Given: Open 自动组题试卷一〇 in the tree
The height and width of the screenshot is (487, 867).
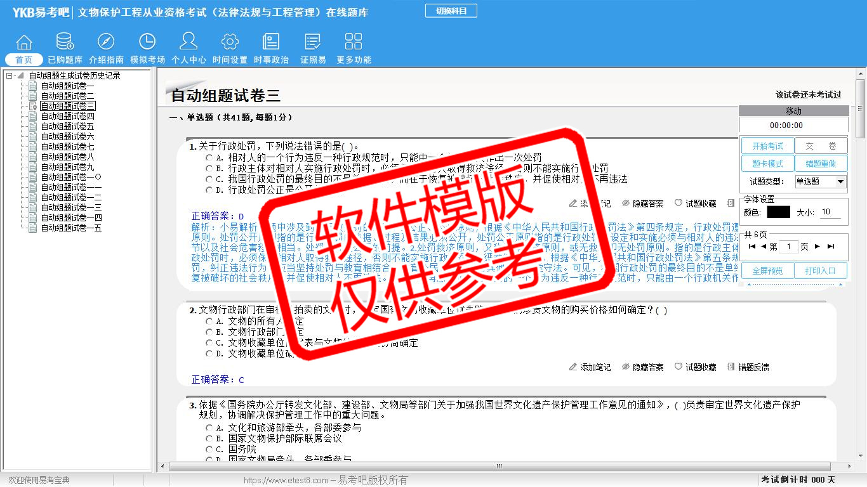Looking at the screenshot, I should 71,177.
